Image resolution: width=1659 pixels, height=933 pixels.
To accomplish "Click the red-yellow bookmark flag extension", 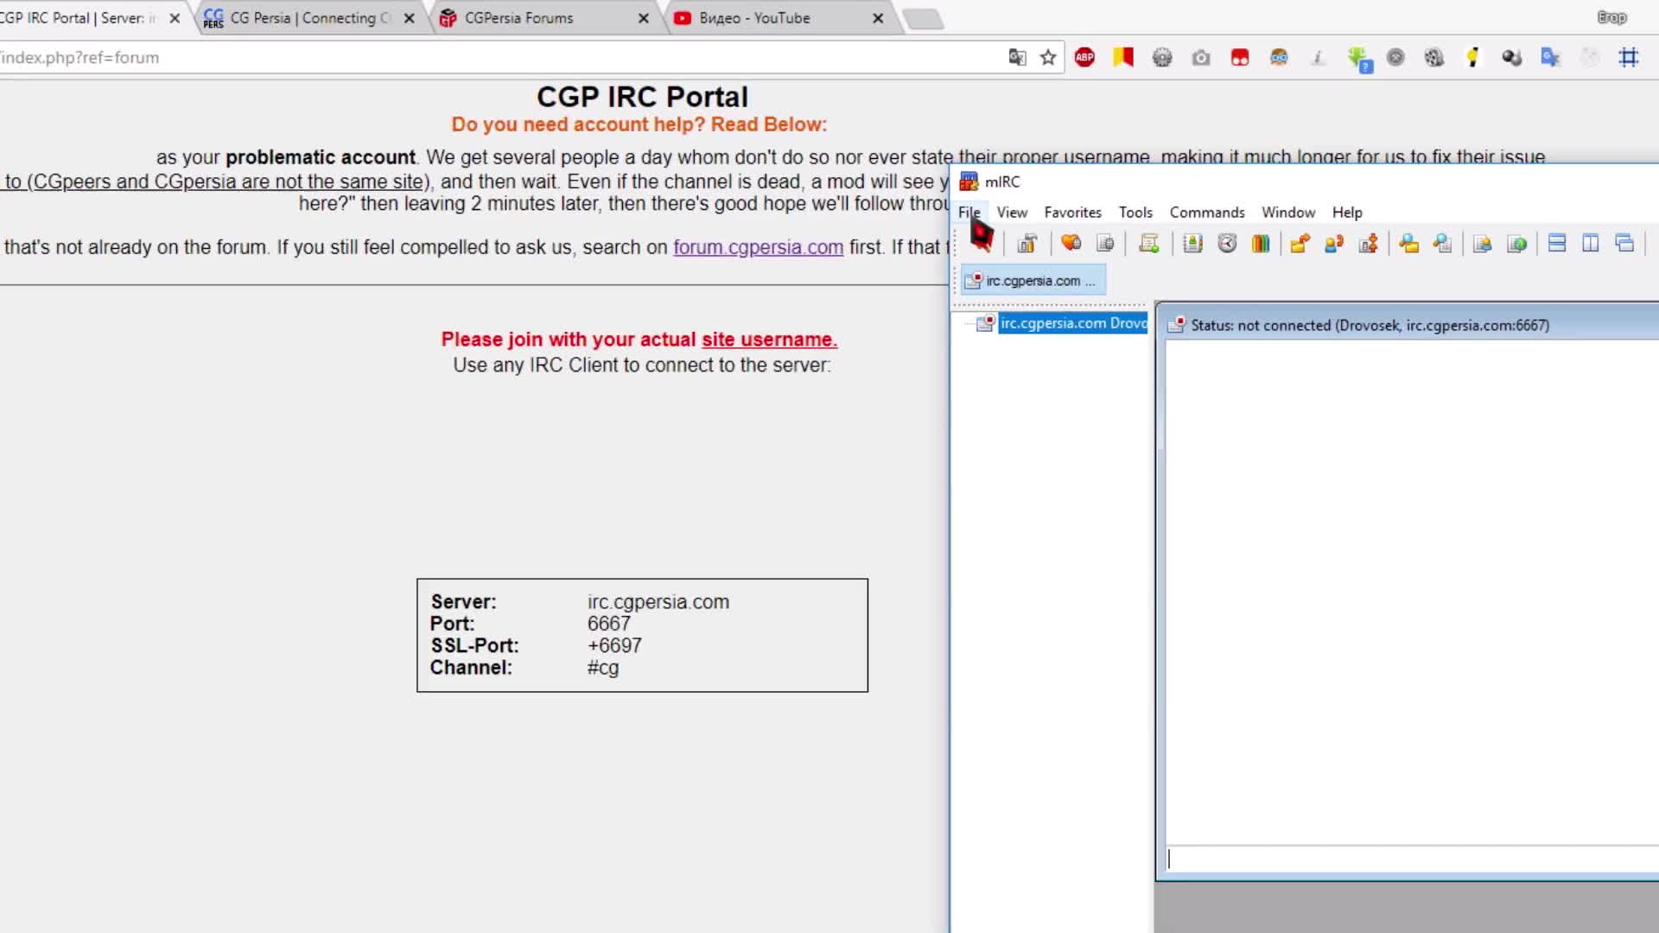I will [1123, 58].
